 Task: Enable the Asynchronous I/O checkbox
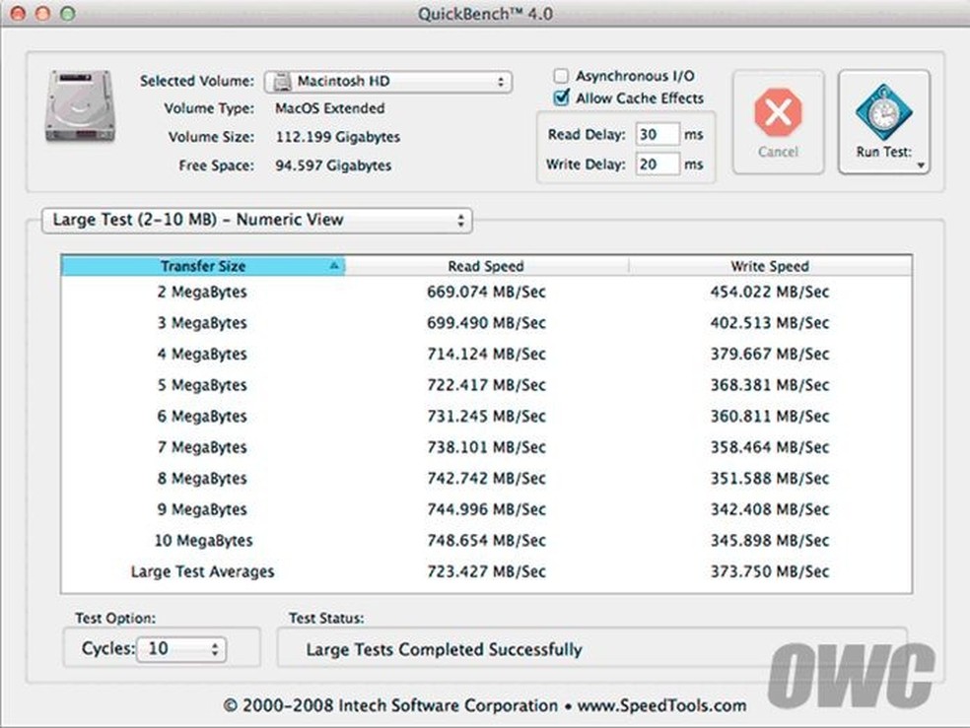click(561, 75)
